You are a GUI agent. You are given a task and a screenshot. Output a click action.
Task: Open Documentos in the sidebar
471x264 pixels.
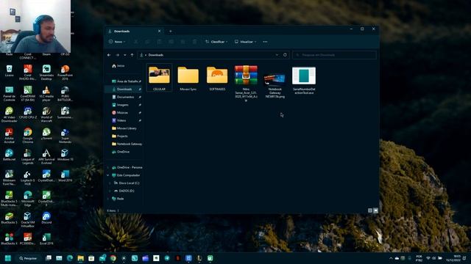pyautogui.click(x=124, y=97)
